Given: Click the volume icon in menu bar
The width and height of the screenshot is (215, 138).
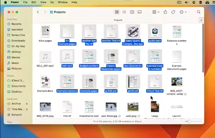Looking at the screenshot, I should (x=186, y=3).
